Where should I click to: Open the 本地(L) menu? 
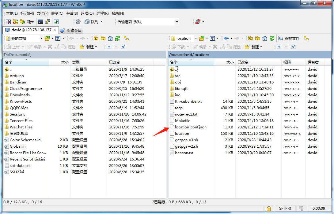coord(12,13)
